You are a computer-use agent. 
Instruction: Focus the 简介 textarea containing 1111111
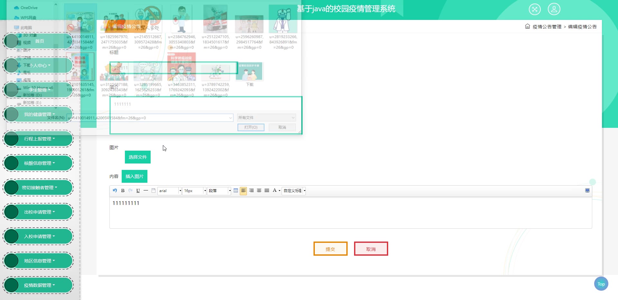coord(206,115)
